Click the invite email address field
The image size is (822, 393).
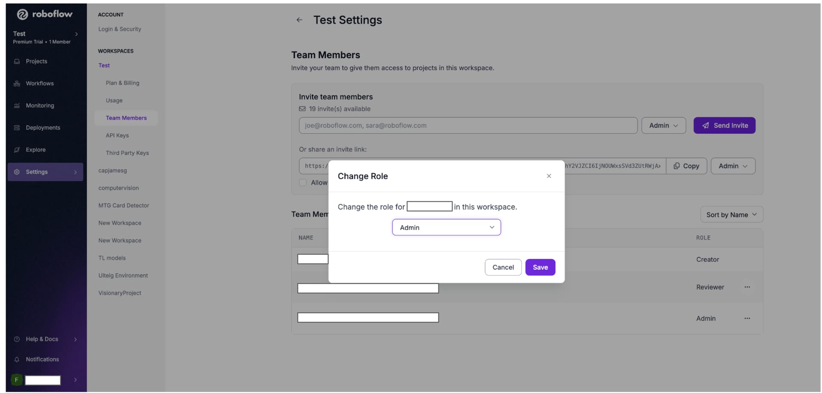(x=468, y=125)
